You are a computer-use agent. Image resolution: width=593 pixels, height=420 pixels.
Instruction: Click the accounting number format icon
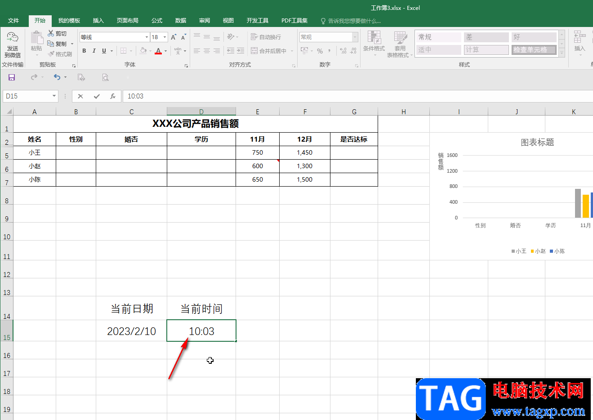point(305,51)
